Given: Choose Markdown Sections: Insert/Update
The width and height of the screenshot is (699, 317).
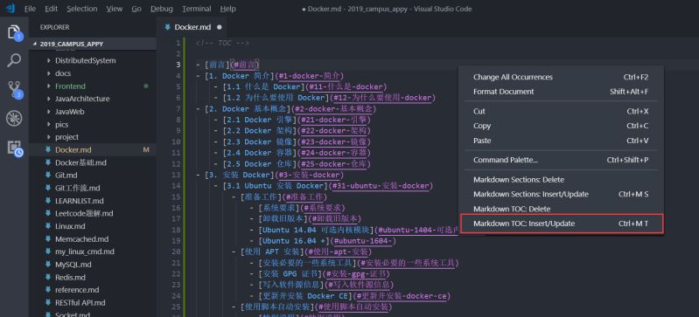Looking at the screenshot, I should (562, 195).
